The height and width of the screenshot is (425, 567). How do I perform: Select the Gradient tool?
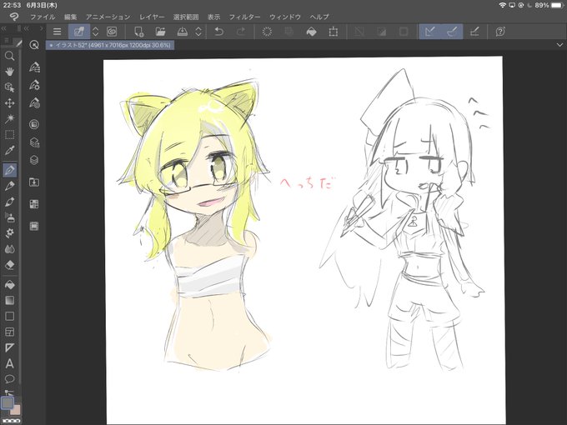(10, 300)
